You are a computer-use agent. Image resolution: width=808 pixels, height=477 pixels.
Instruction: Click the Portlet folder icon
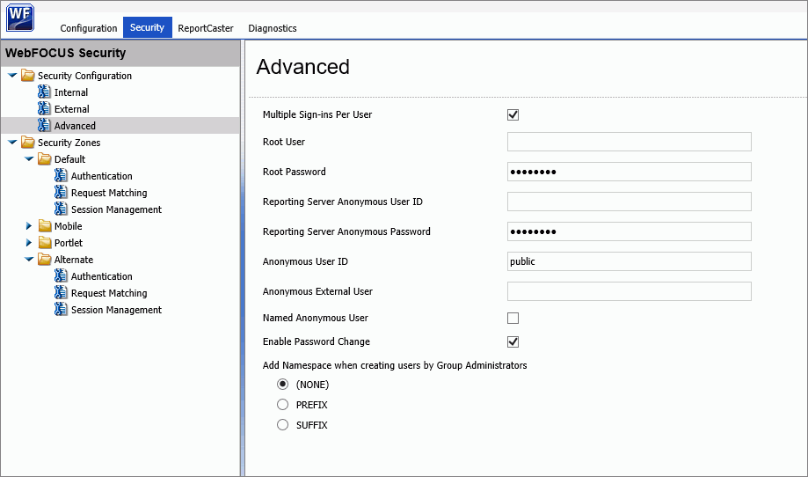click(x=45, y=242)
